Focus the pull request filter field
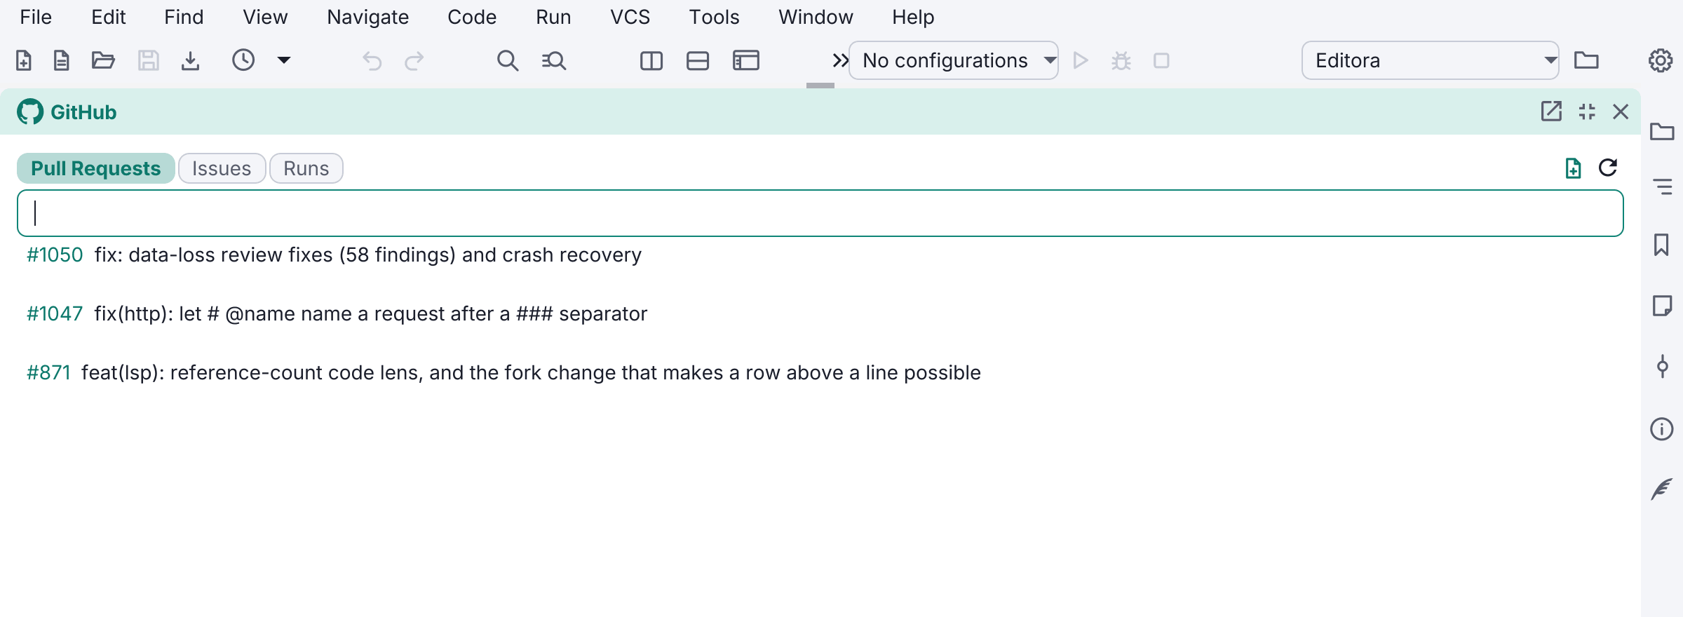The image size is (1683, 617). pos(820,213)
